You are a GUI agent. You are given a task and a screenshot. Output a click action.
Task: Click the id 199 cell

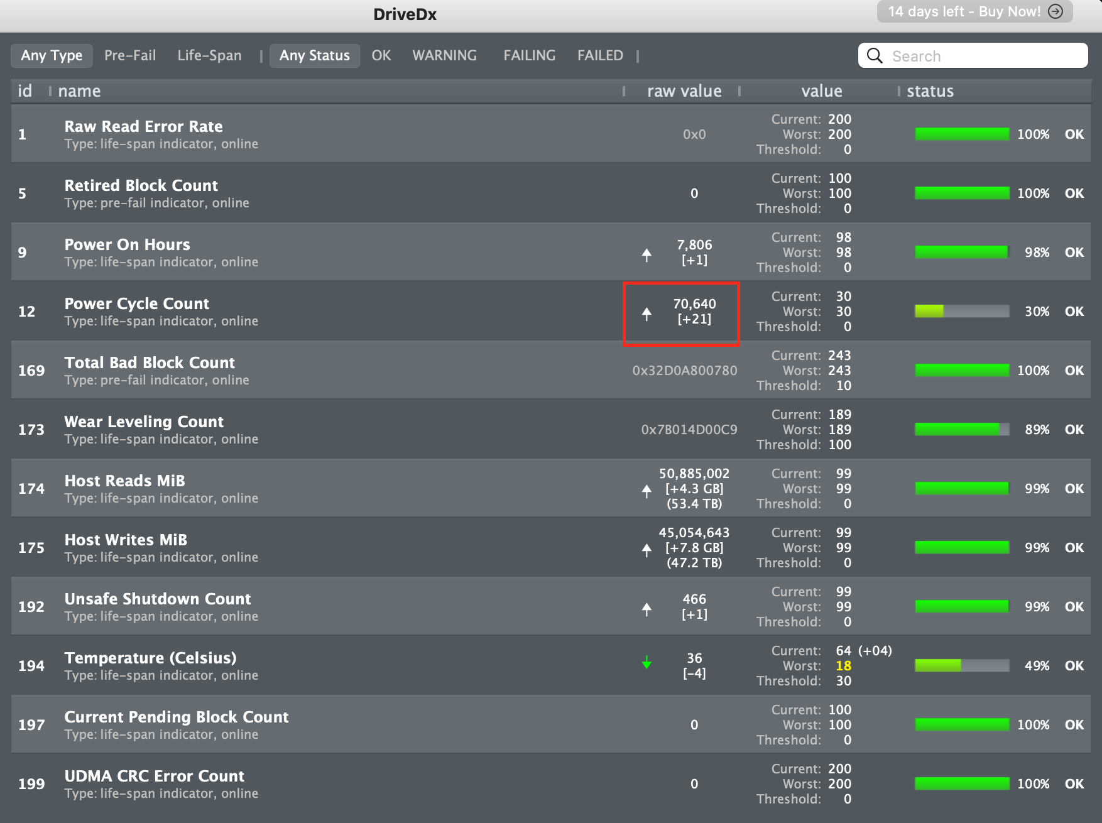tap(31, 783)
